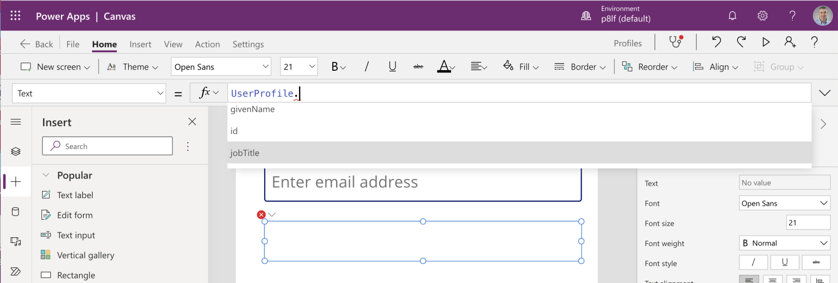Toggle strikethrough formatting
The width and height of the screenshot is (838, 283).
(418, 66)
